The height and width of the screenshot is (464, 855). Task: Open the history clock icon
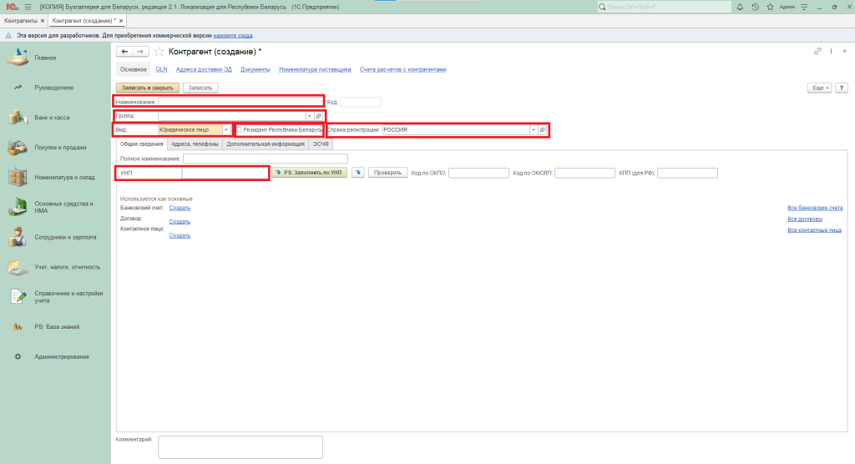755,7
